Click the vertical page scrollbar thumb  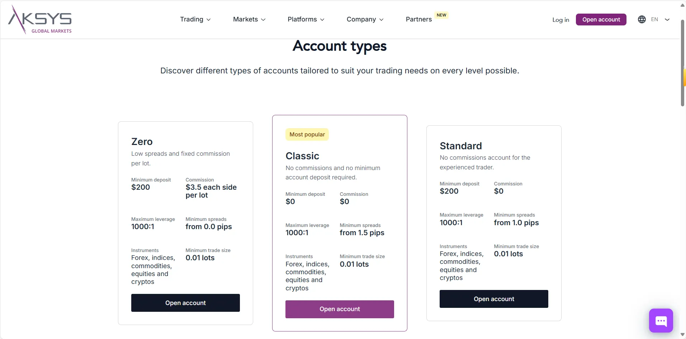(x=682, y=63)
